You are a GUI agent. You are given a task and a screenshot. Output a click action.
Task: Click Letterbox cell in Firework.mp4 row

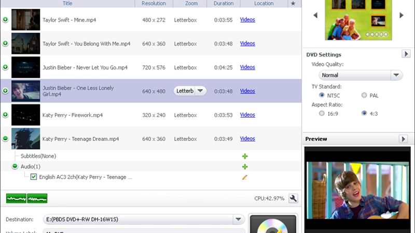[x=186, y=115]
